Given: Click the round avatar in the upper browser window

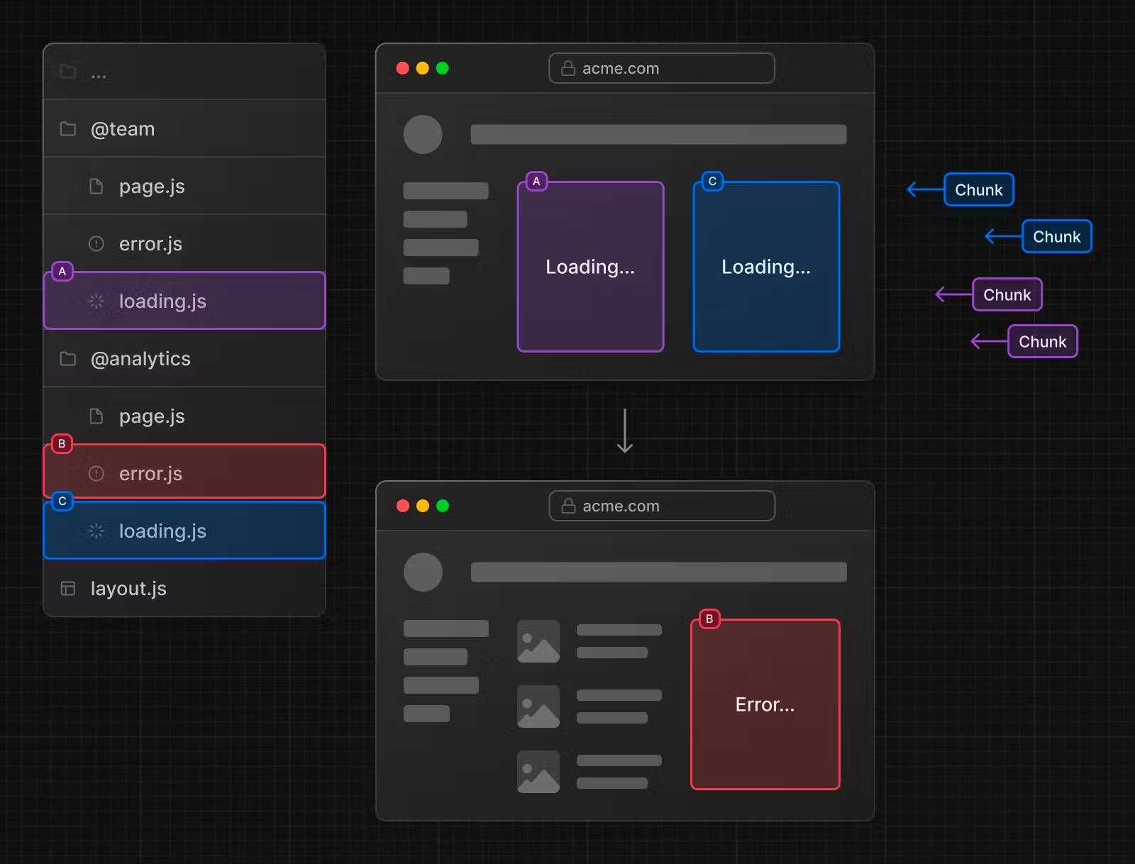Looking at the screenshot, I should (x=423, y=135).
